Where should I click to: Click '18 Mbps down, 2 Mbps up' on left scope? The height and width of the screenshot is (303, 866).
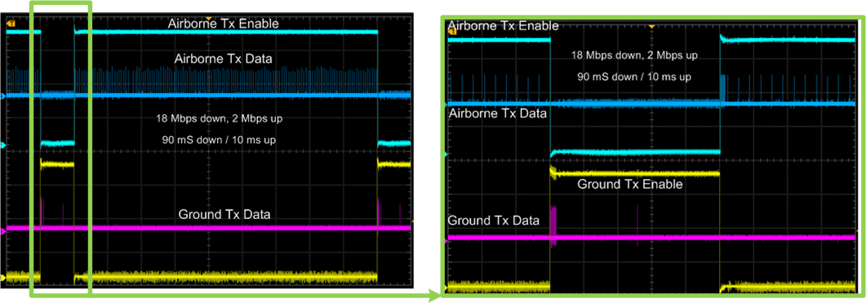point(221,119)
